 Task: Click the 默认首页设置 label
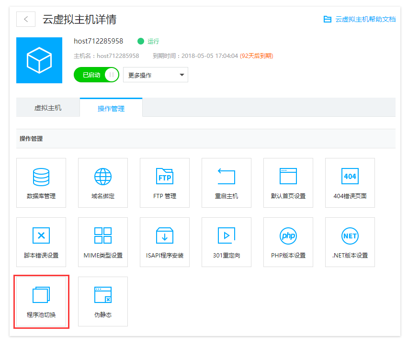point(288,196)
